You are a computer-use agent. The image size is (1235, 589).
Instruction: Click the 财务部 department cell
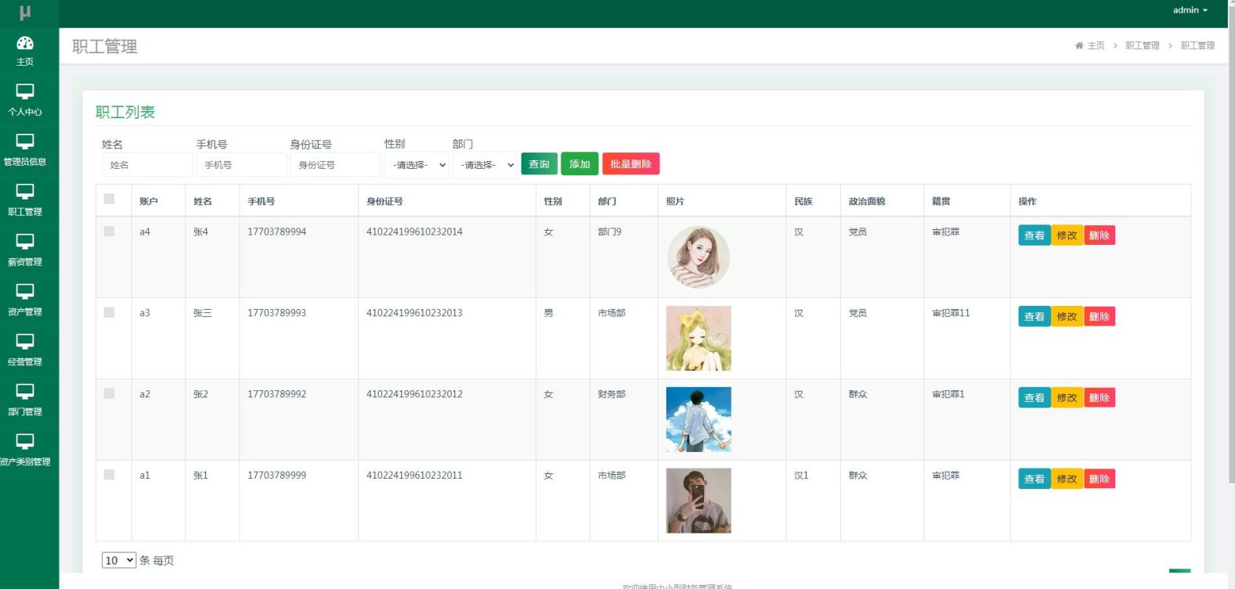[612, 394]
